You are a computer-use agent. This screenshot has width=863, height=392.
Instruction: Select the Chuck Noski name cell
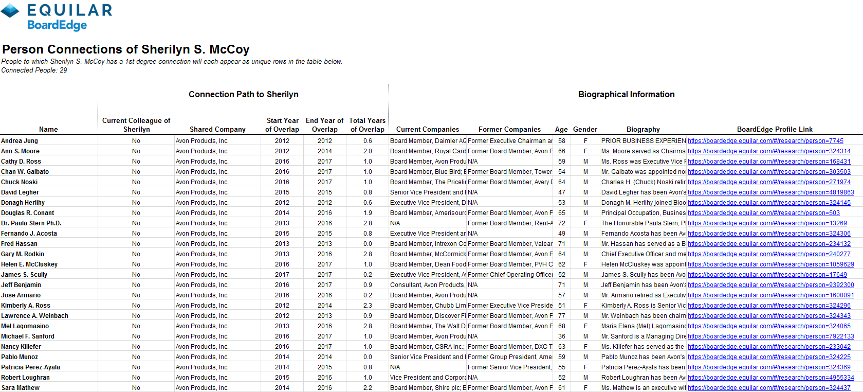(20, 182)
